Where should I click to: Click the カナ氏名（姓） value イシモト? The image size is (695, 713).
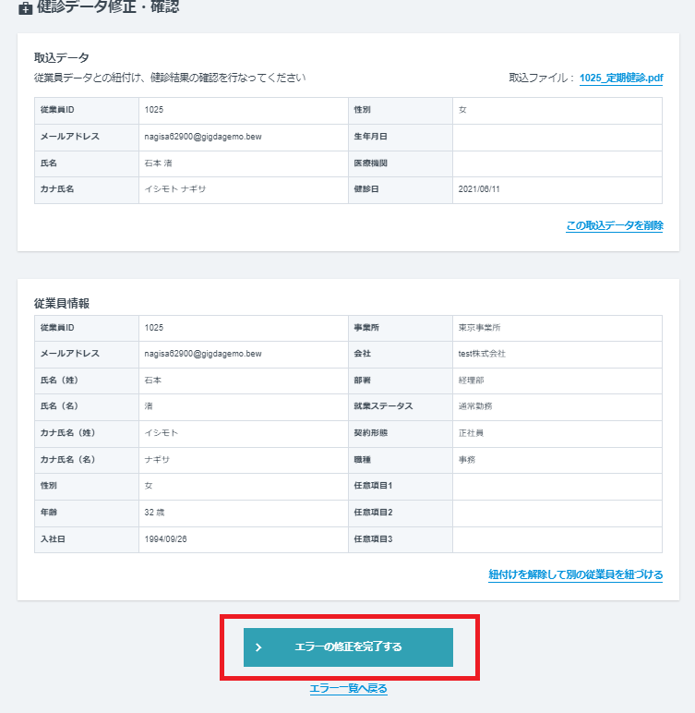coord(161,433)
